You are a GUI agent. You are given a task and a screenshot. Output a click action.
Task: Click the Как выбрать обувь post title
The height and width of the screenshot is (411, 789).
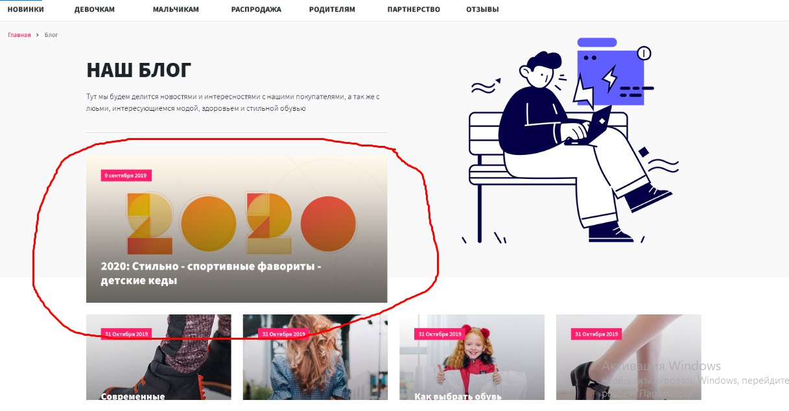click(x=458, y=396)
